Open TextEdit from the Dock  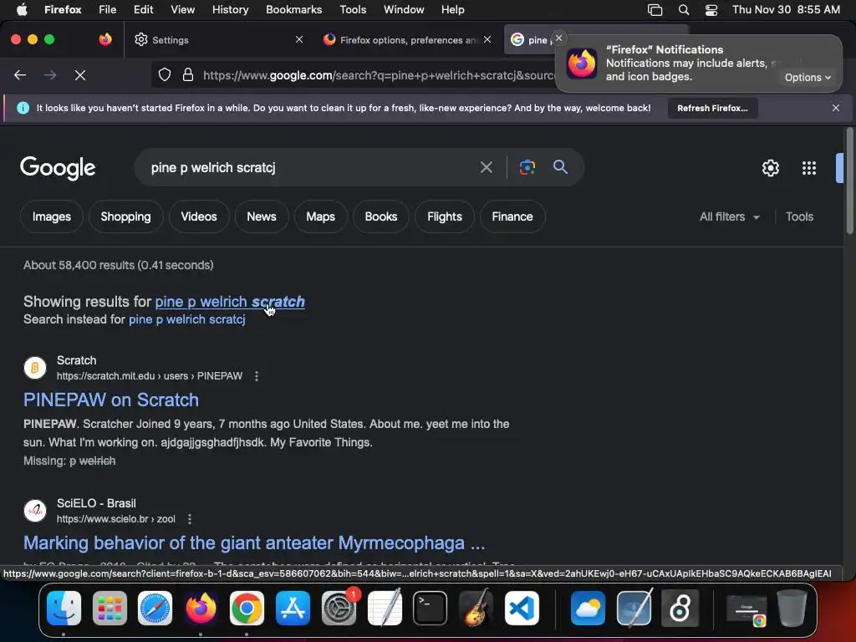click(385, 609)
